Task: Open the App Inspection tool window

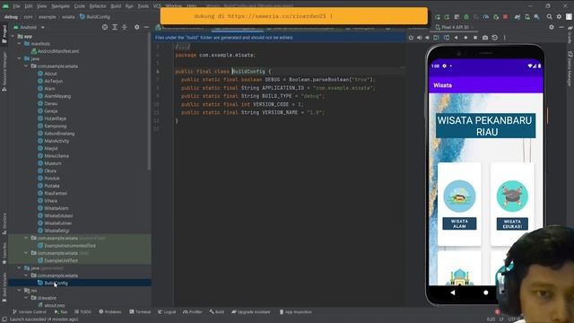Action: click(295, 312)
